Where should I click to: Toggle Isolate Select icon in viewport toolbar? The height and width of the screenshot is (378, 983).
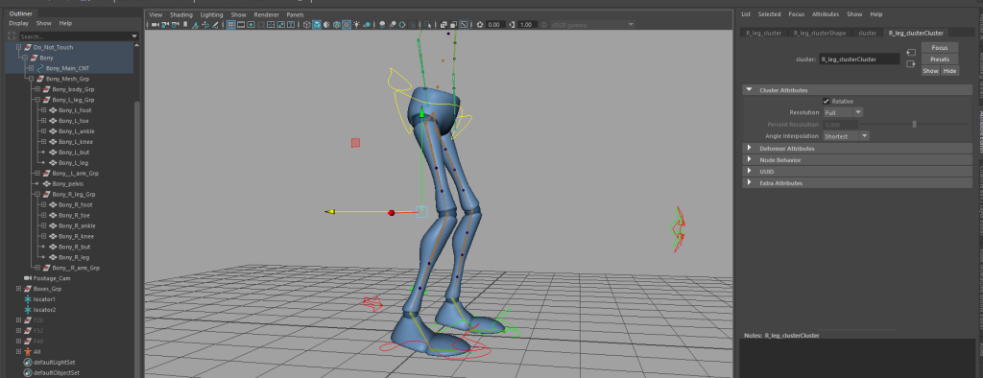(427, 24)
